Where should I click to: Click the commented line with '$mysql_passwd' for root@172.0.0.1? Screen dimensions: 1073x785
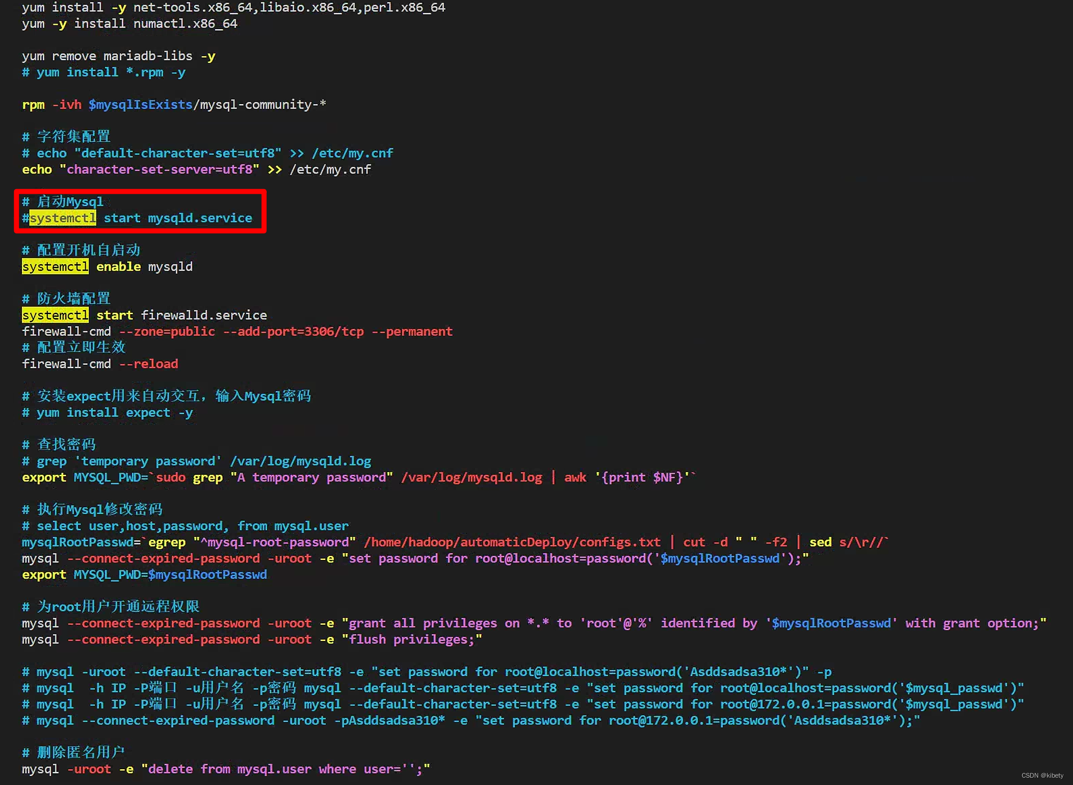coord(523,705)
